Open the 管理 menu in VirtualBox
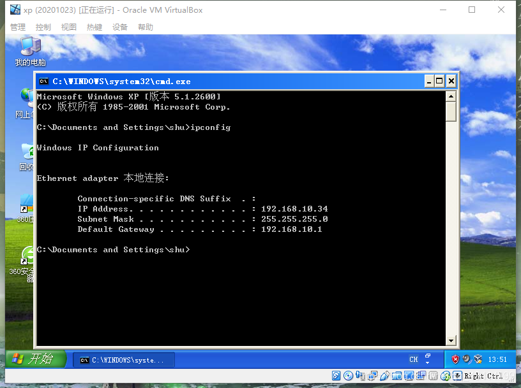The height and width of the screenshot is (388, 521). [18, 27]
